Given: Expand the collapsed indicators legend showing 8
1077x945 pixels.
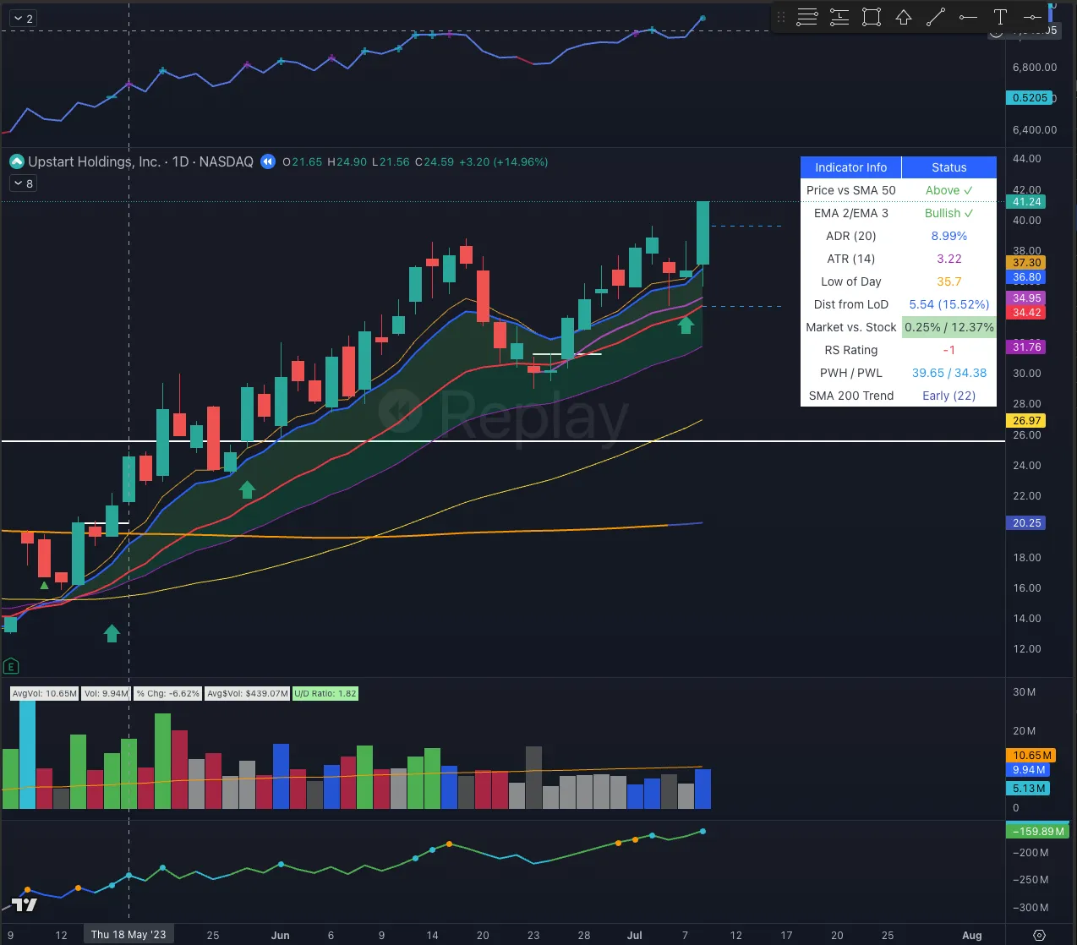Looking at the screenshot, I should tap(24, 183).
